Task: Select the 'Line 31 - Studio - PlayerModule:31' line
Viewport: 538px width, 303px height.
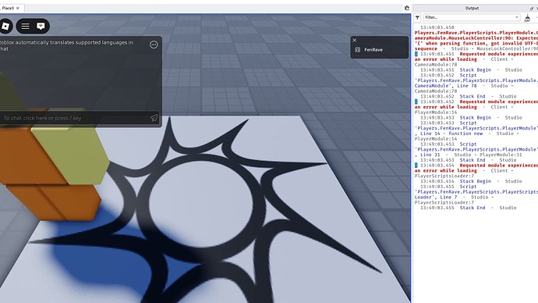Action: (x=468, y=155)
